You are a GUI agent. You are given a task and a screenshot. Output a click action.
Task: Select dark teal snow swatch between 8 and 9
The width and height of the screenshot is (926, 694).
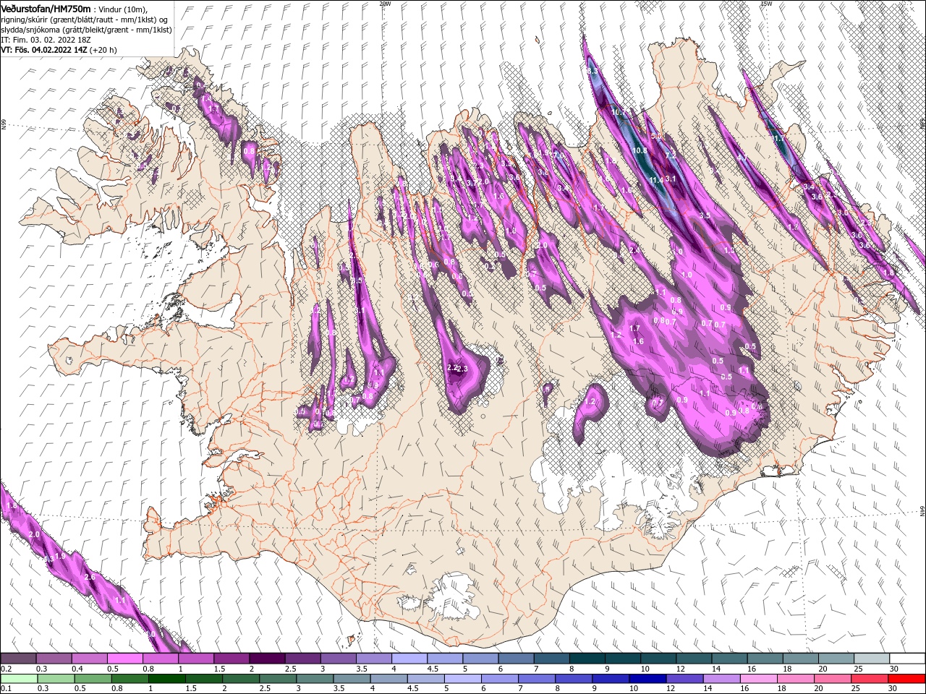coord(587,658)
